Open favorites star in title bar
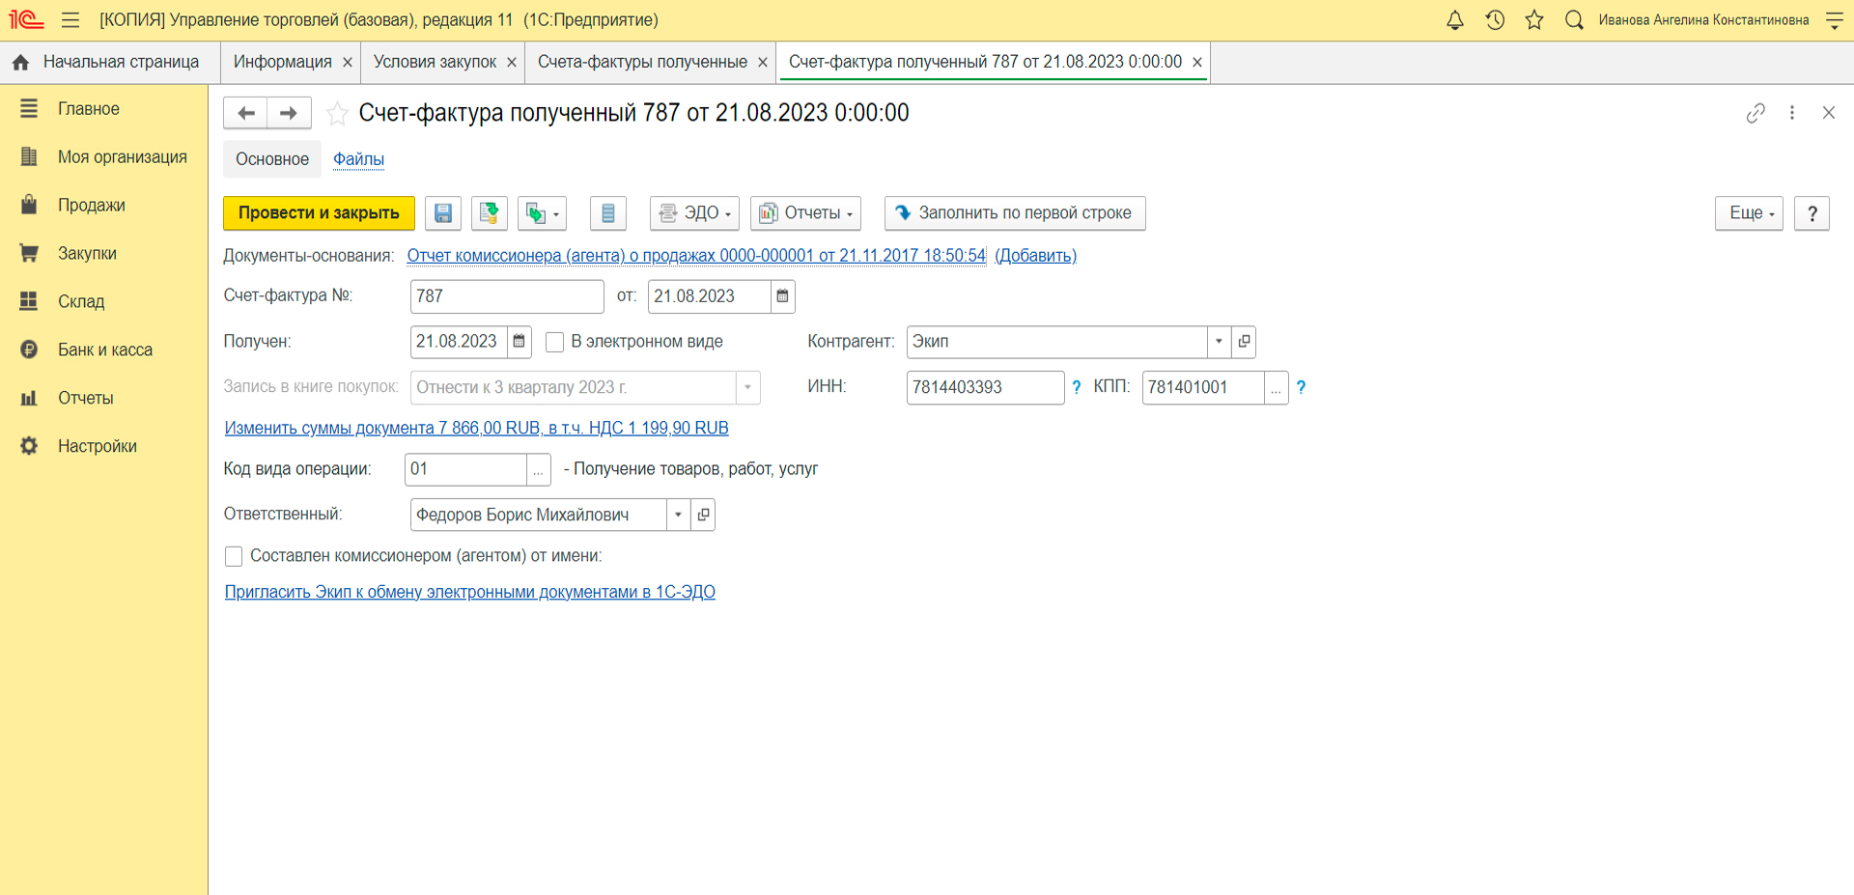Image resolution: width=1854 pixels, height=895 pixels. pos(1534,19)
